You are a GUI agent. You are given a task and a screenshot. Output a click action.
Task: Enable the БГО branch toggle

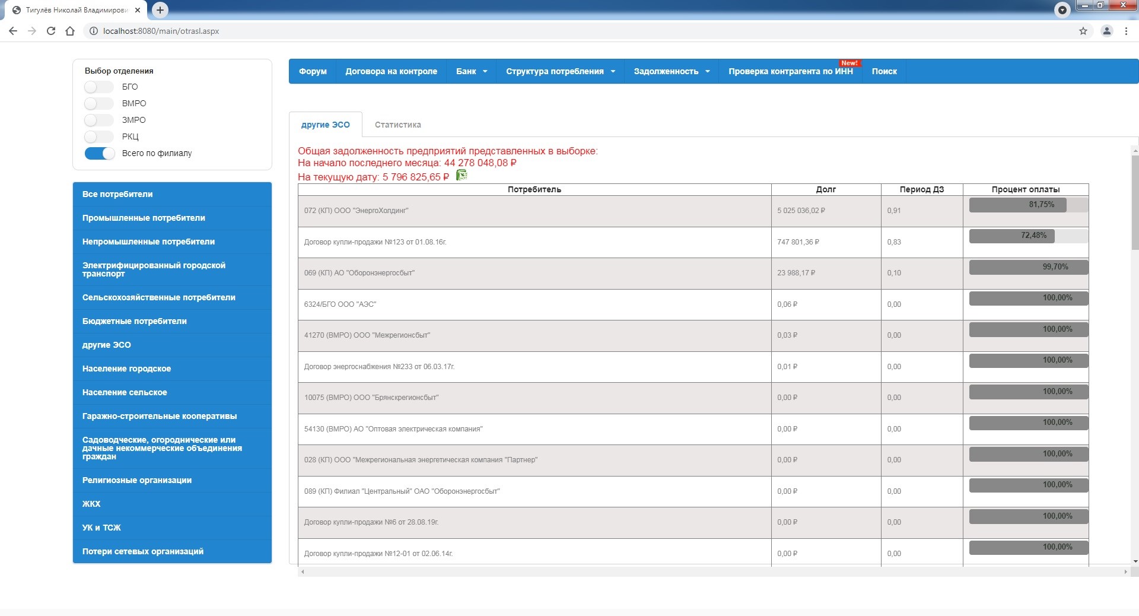point(98,87)
